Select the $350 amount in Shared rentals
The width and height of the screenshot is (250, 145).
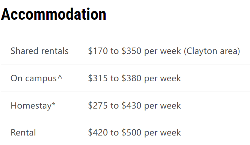(x=131, y=51)
